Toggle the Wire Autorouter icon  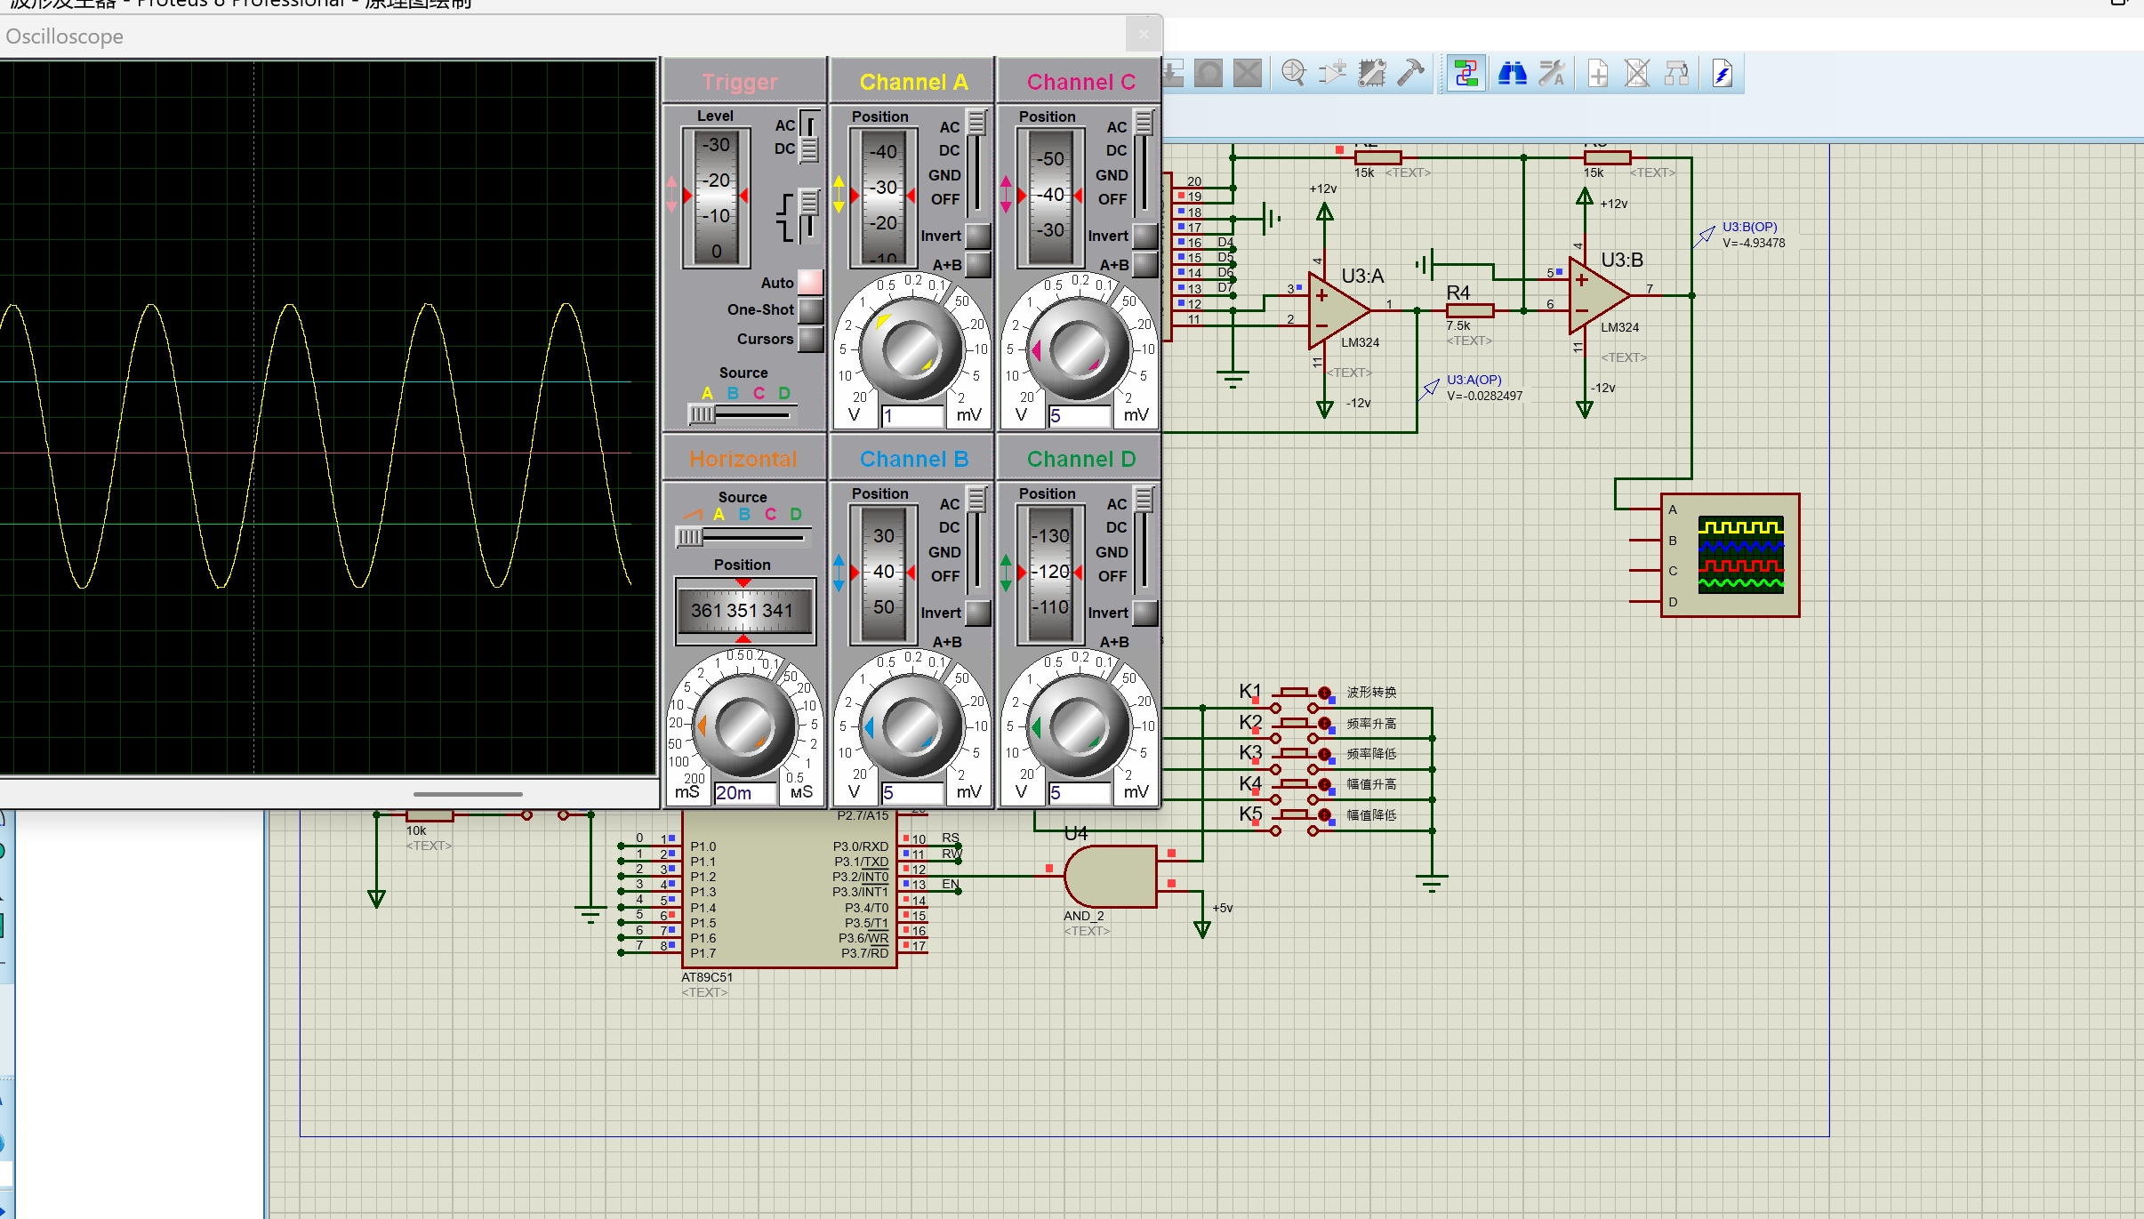click(x=1465, y=73)
